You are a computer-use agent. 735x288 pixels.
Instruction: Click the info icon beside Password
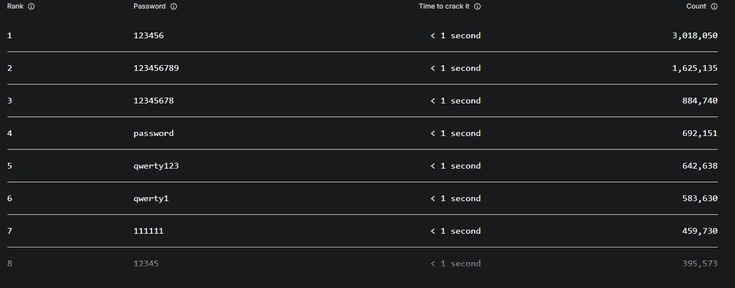click(174, 7)
